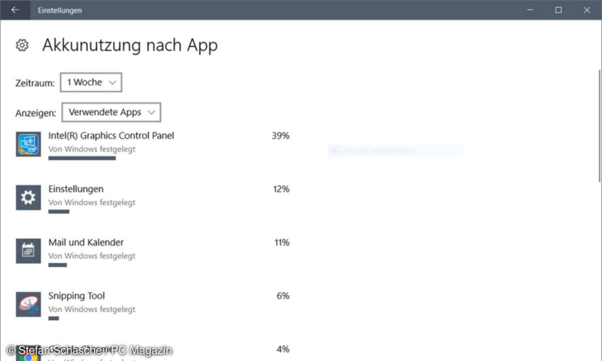This screenshot has width=602, height=361.
Task: Click the vertical scrollbar on the right
Action: [599, 125]
